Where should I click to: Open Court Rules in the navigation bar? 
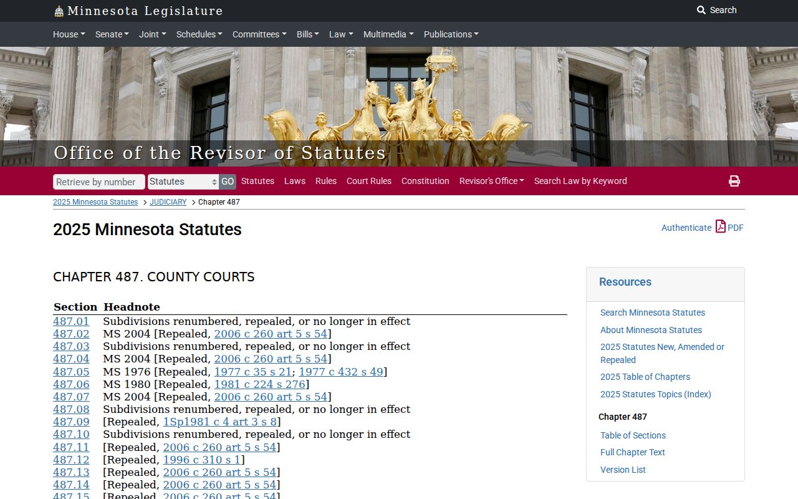point(369,181)
